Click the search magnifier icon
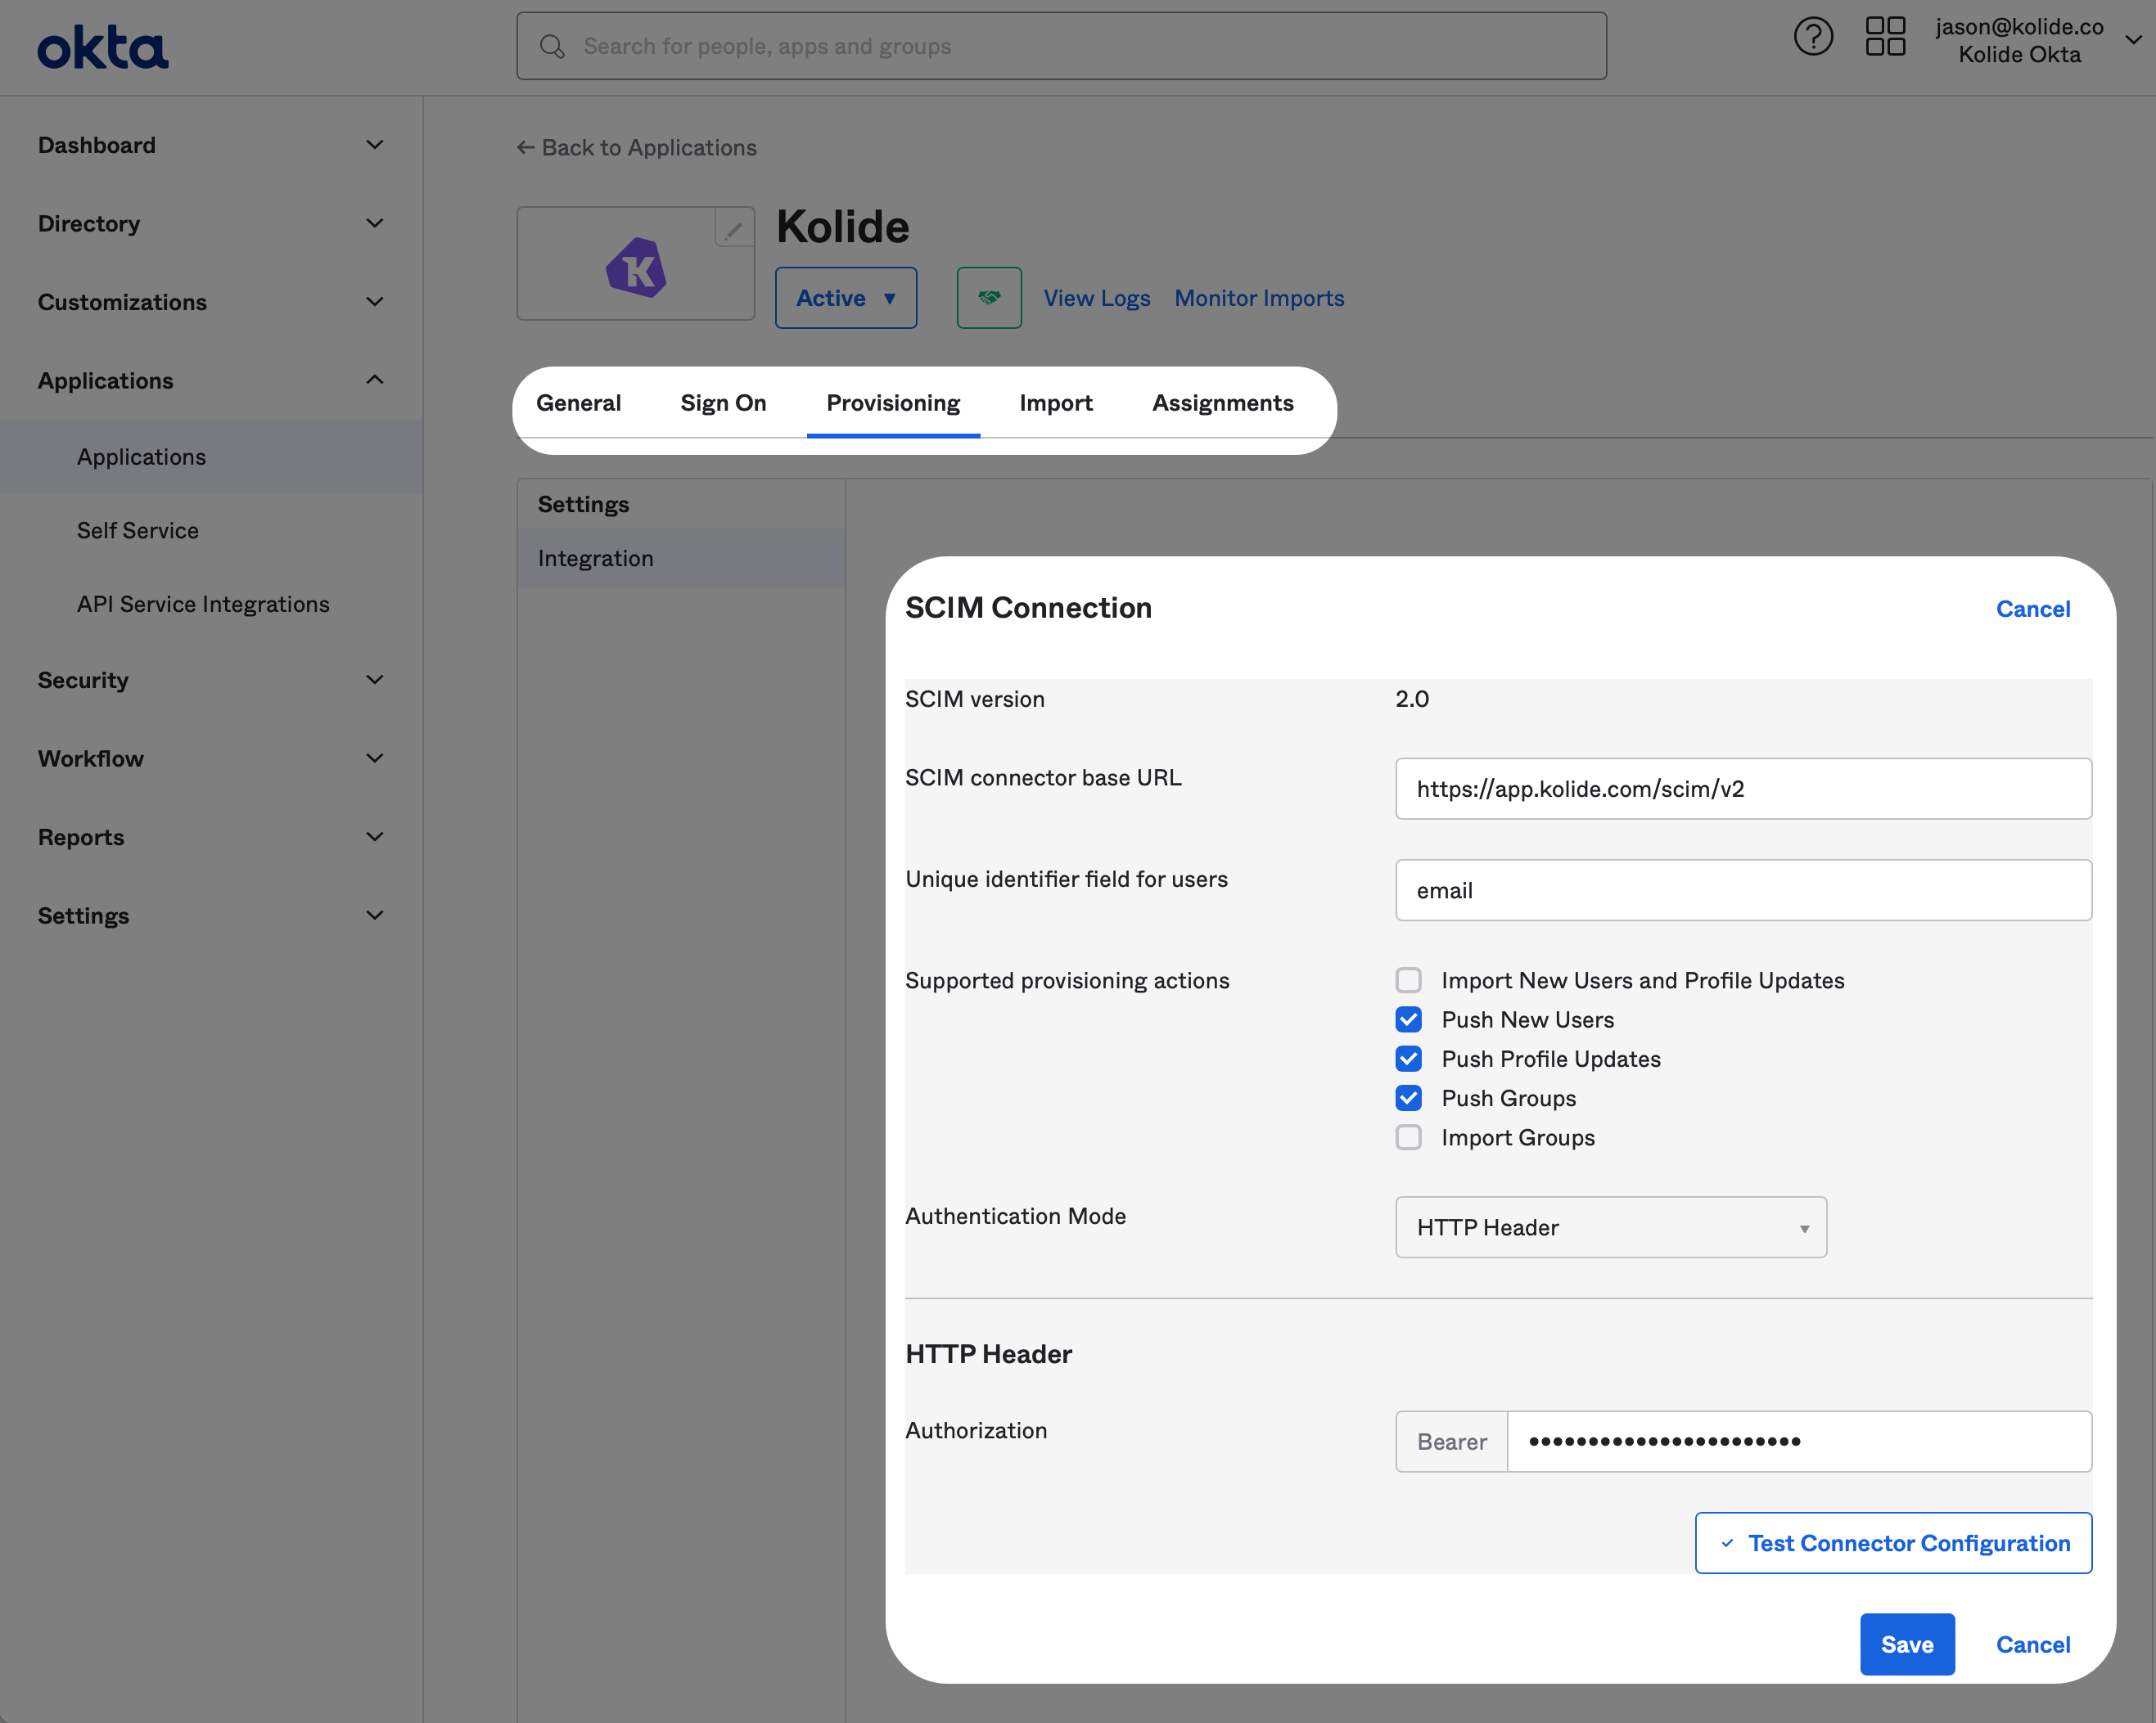 552,46
